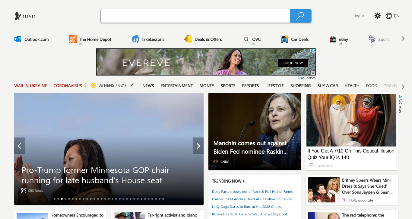The image size is (412, 219).
Task: Click the Athens / 62°F weather text
Action: click(113, 85)
